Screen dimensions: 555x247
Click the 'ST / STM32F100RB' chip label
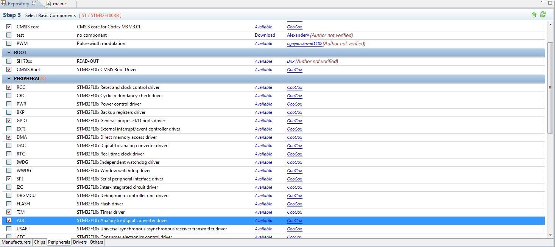(x=100, y=16)
